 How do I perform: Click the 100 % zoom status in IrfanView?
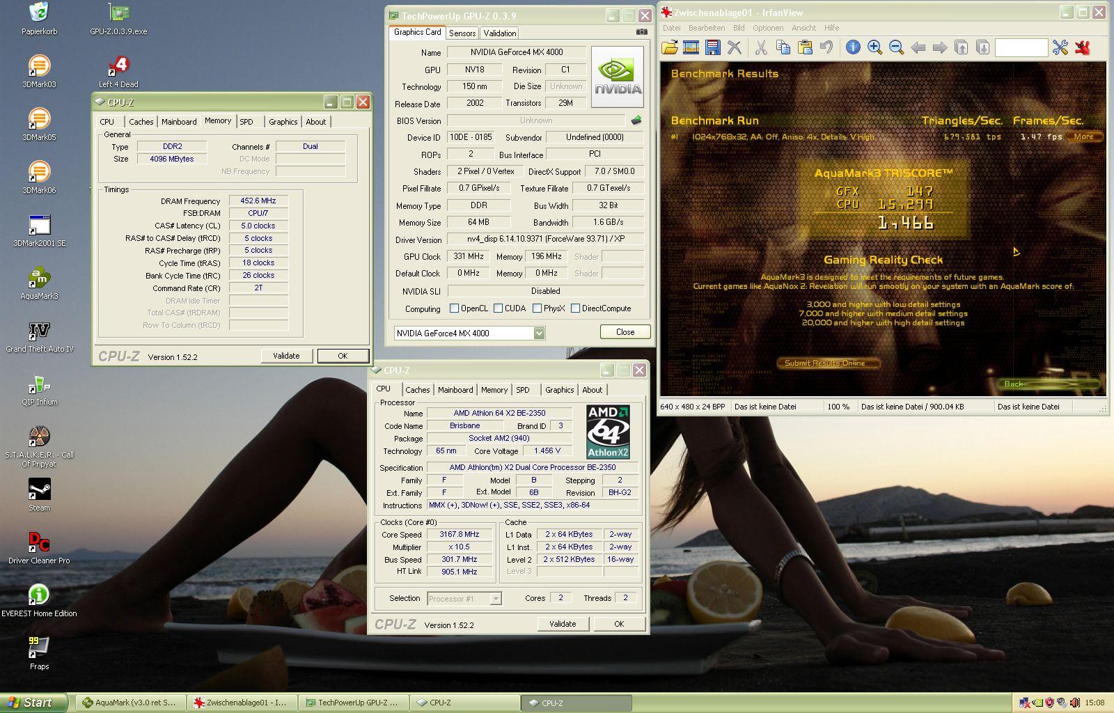(838, 407)
